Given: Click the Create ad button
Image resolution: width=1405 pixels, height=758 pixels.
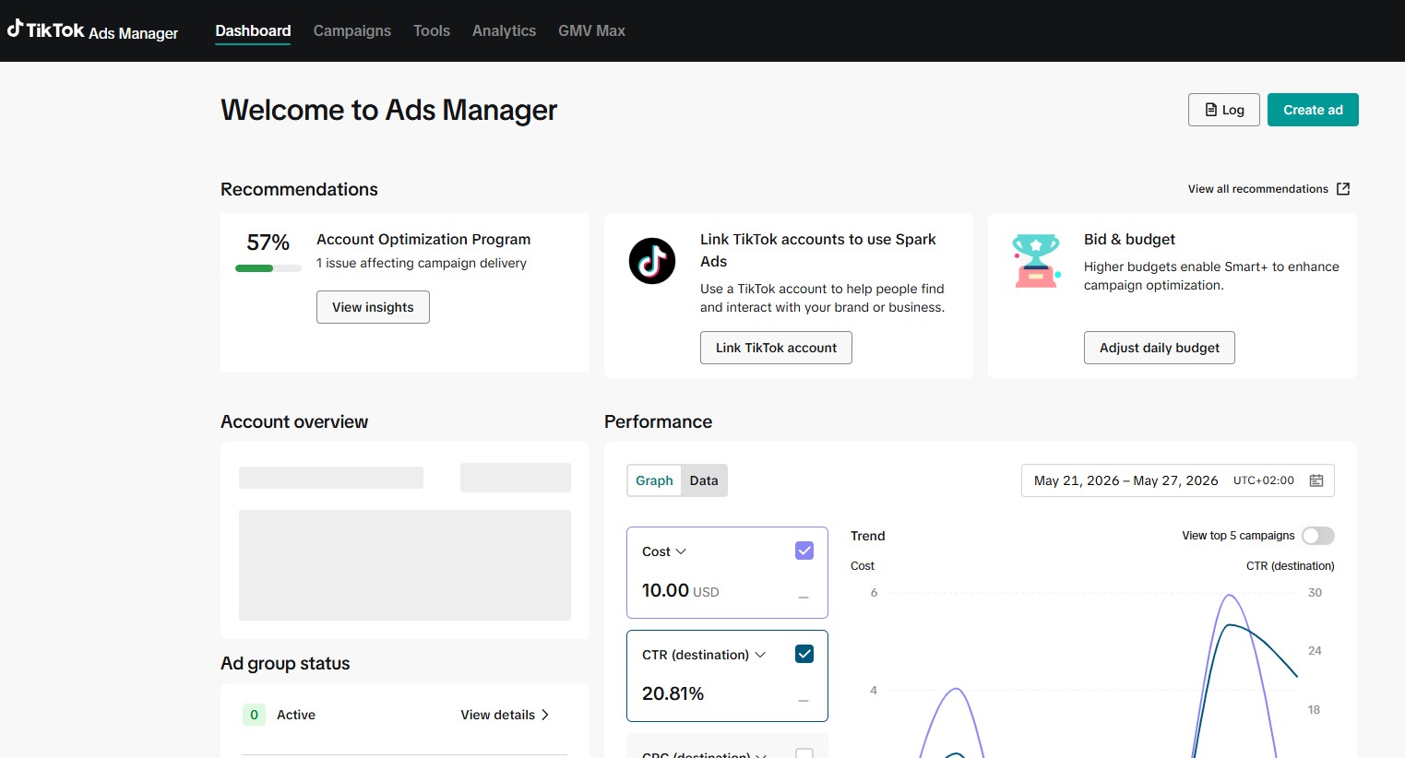Looking at the screenshot, I should [x=1313, y=110].
